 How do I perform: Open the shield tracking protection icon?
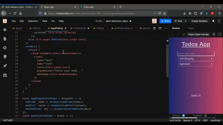pyautogui.click(x=40, y=13)
